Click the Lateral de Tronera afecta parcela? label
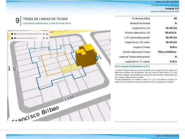Viewport: 185px width, 139px height. [x=135, y=57]
